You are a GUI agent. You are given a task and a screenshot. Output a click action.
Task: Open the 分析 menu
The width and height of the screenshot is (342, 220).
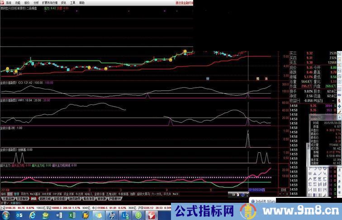pos(36,2)
